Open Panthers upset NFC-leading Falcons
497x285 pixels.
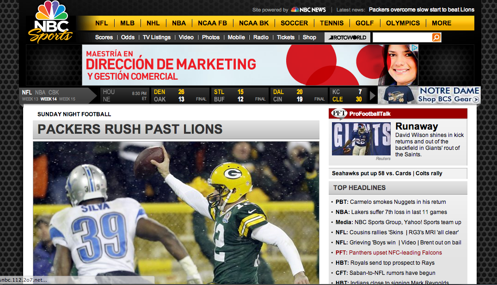pos(395,252)
